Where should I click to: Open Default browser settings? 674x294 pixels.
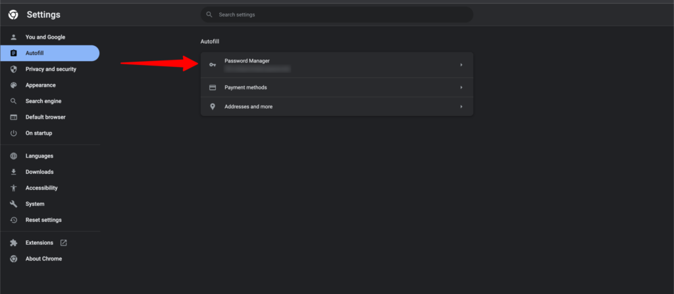click(x=45, y=117)
